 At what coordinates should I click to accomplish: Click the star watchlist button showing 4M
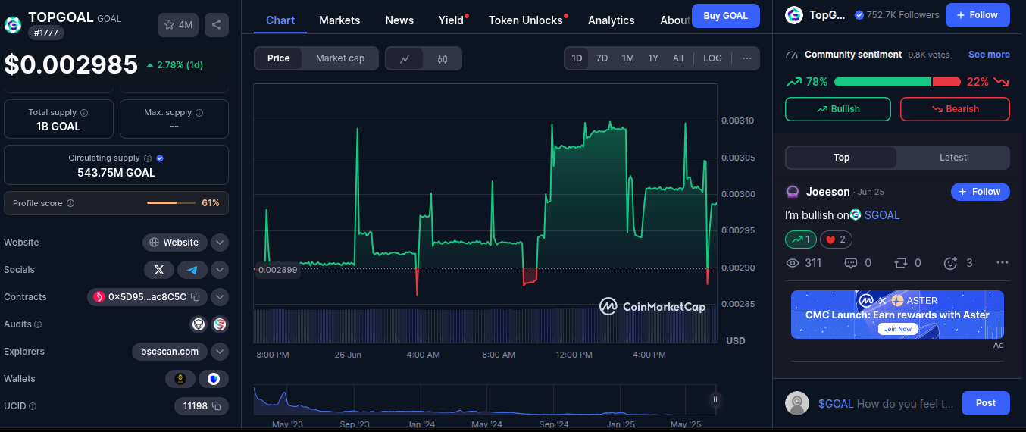[177, 25]
